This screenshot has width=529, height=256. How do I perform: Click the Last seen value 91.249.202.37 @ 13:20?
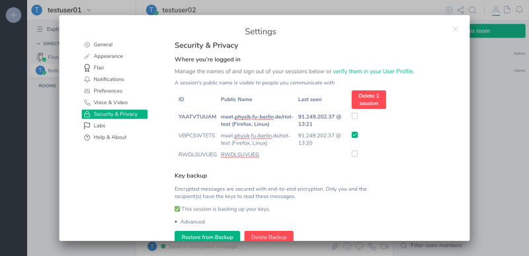pos(319,139)
